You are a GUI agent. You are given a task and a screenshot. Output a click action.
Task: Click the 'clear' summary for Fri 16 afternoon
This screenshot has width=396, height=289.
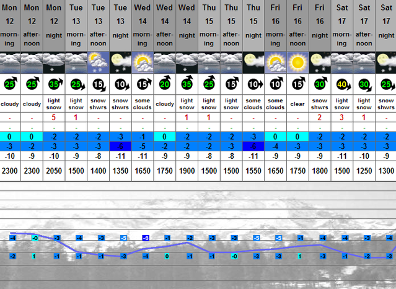point(297,104)
